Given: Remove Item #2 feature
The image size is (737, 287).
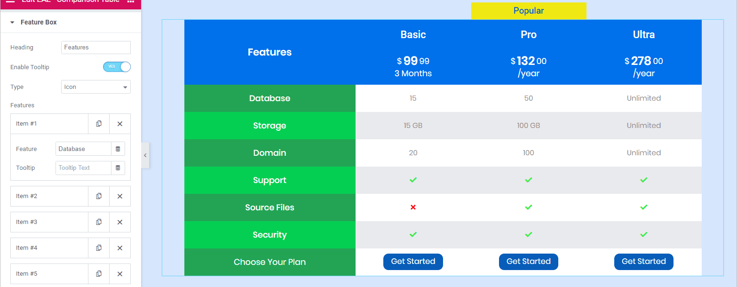Looking at the screenshot, I should coord(120,196).
